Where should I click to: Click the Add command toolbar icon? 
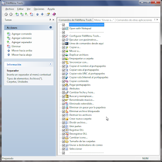click(17, 14)
